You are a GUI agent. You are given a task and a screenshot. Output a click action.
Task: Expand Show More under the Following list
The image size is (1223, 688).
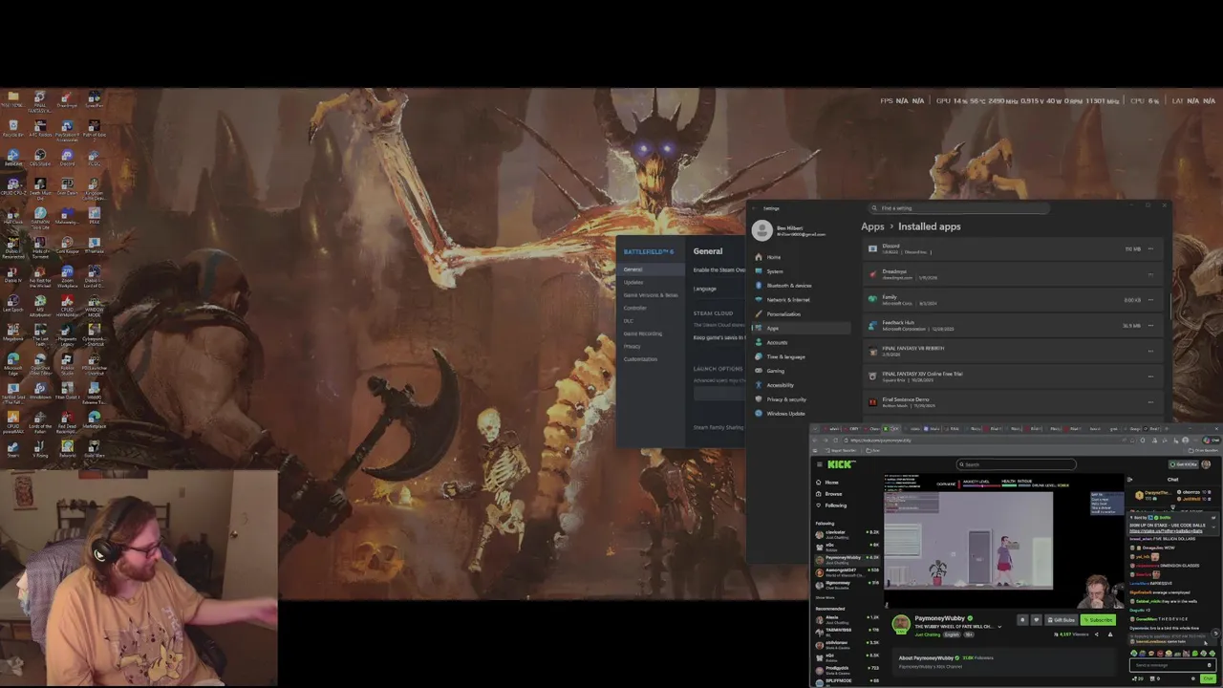point(826,597)
